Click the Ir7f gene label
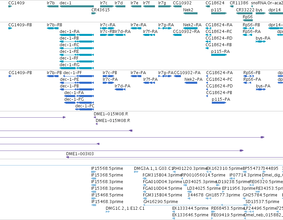 click(146, 3)
